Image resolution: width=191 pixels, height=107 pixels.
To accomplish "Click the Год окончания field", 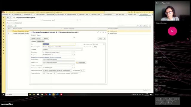I will coord(95,47).
